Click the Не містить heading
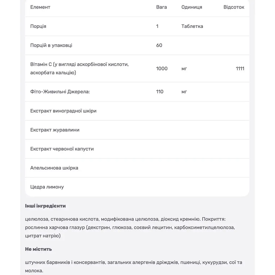 (x=38, y=249)
